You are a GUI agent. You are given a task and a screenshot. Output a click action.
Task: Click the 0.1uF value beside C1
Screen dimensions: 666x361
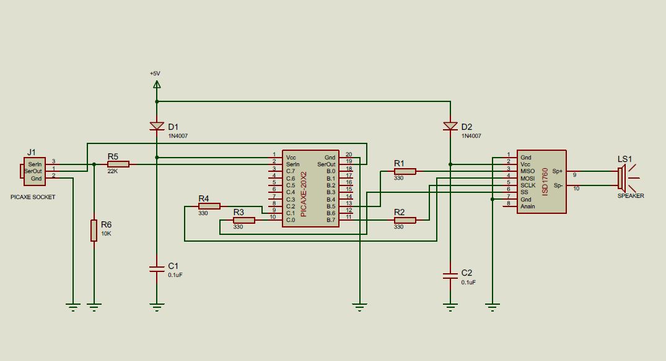pos(175,274)
